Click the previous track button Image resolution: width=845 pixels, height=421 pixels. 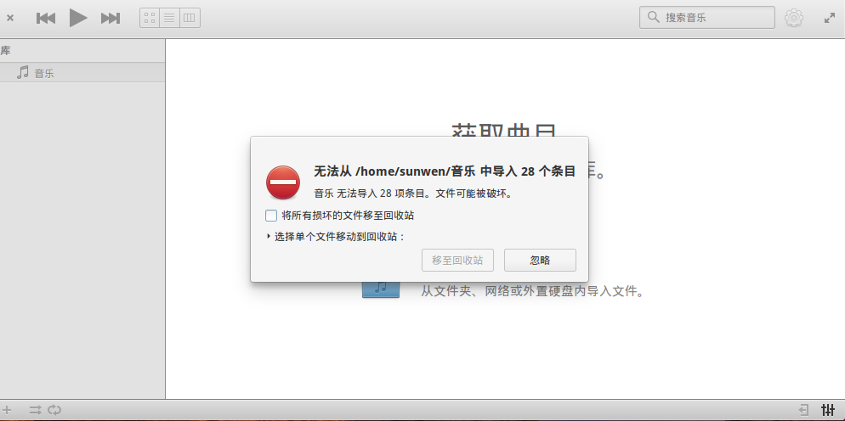pos(46,18)
